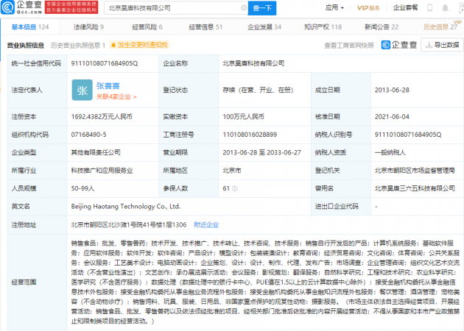Viewport: 464px width, 331px height.
Task: Click the 附近企业 link beside the address
Action: click(x=205, y=224)
